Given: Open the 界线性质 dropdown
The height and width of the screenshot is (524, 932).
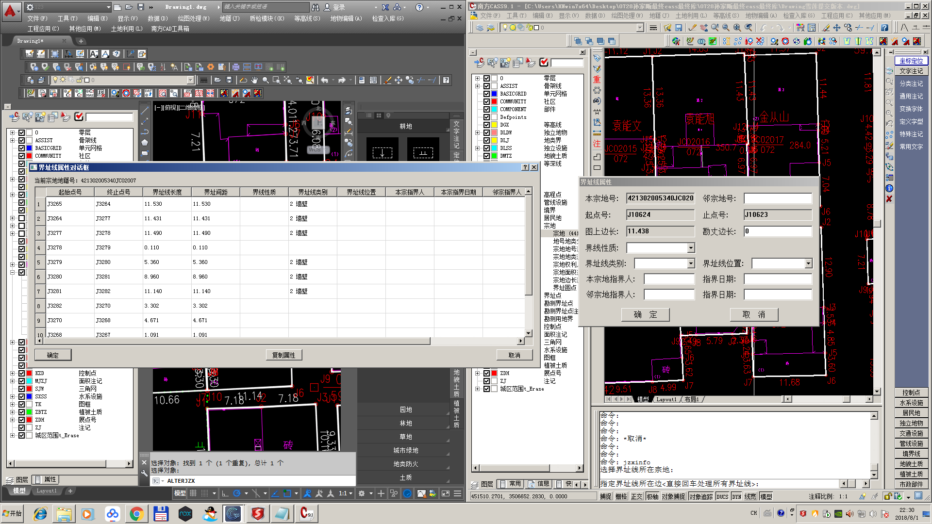Looking at the screenshot, I should point(691,248).
